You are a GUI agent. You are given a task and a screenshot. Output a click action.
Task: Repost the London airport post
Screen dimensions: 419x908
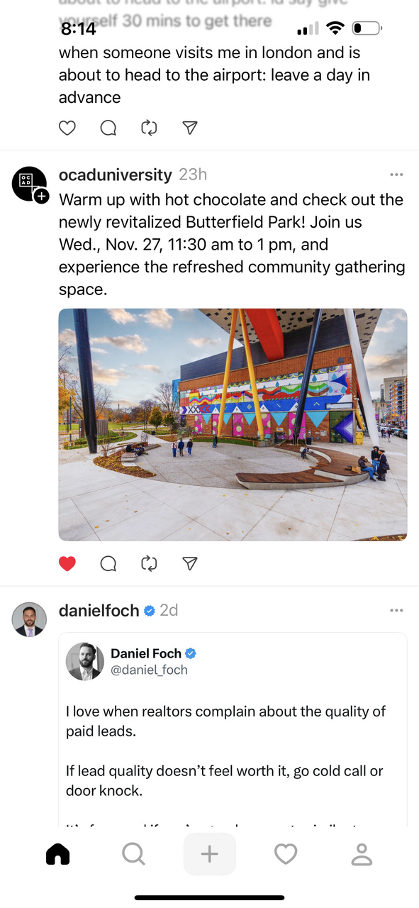[149, 128]
